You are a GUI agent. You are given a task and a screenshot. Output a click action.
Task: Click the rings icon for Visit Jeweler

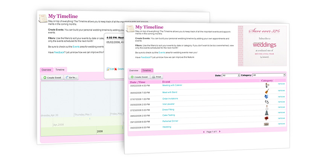266,102
